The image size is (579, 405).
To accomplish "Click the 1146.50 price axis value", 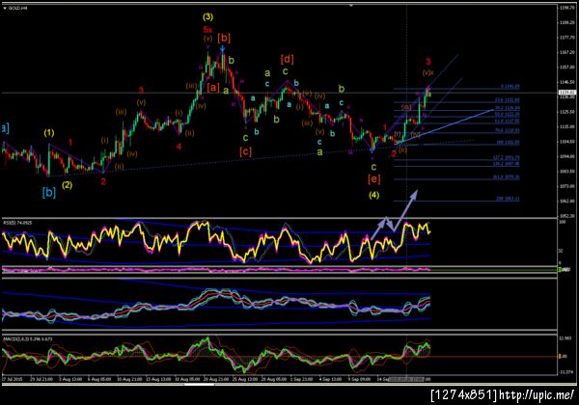I will click(x=567, y=82).
